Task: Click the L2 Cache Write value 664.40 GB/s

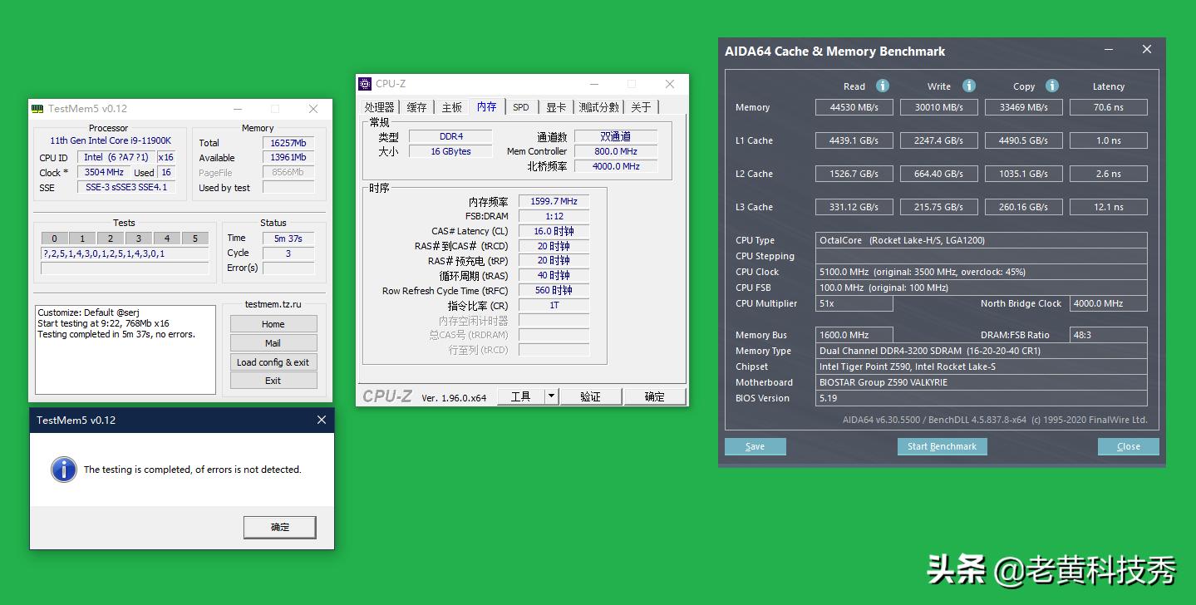Action: (x=939, y=174)
